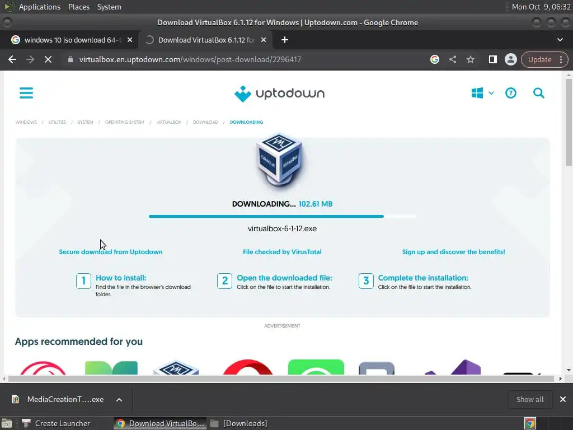
Task: Bookmark this page with the star
Action: (470, 59)
